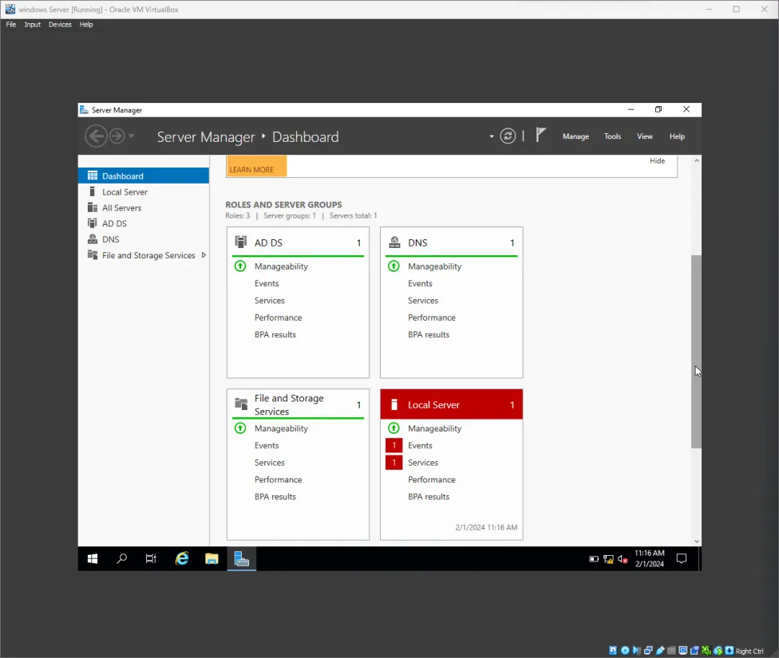This screenshot has width=779, height=658.
Task: Click Server Manager taskbar icon
Action: (x=242, y=558)
